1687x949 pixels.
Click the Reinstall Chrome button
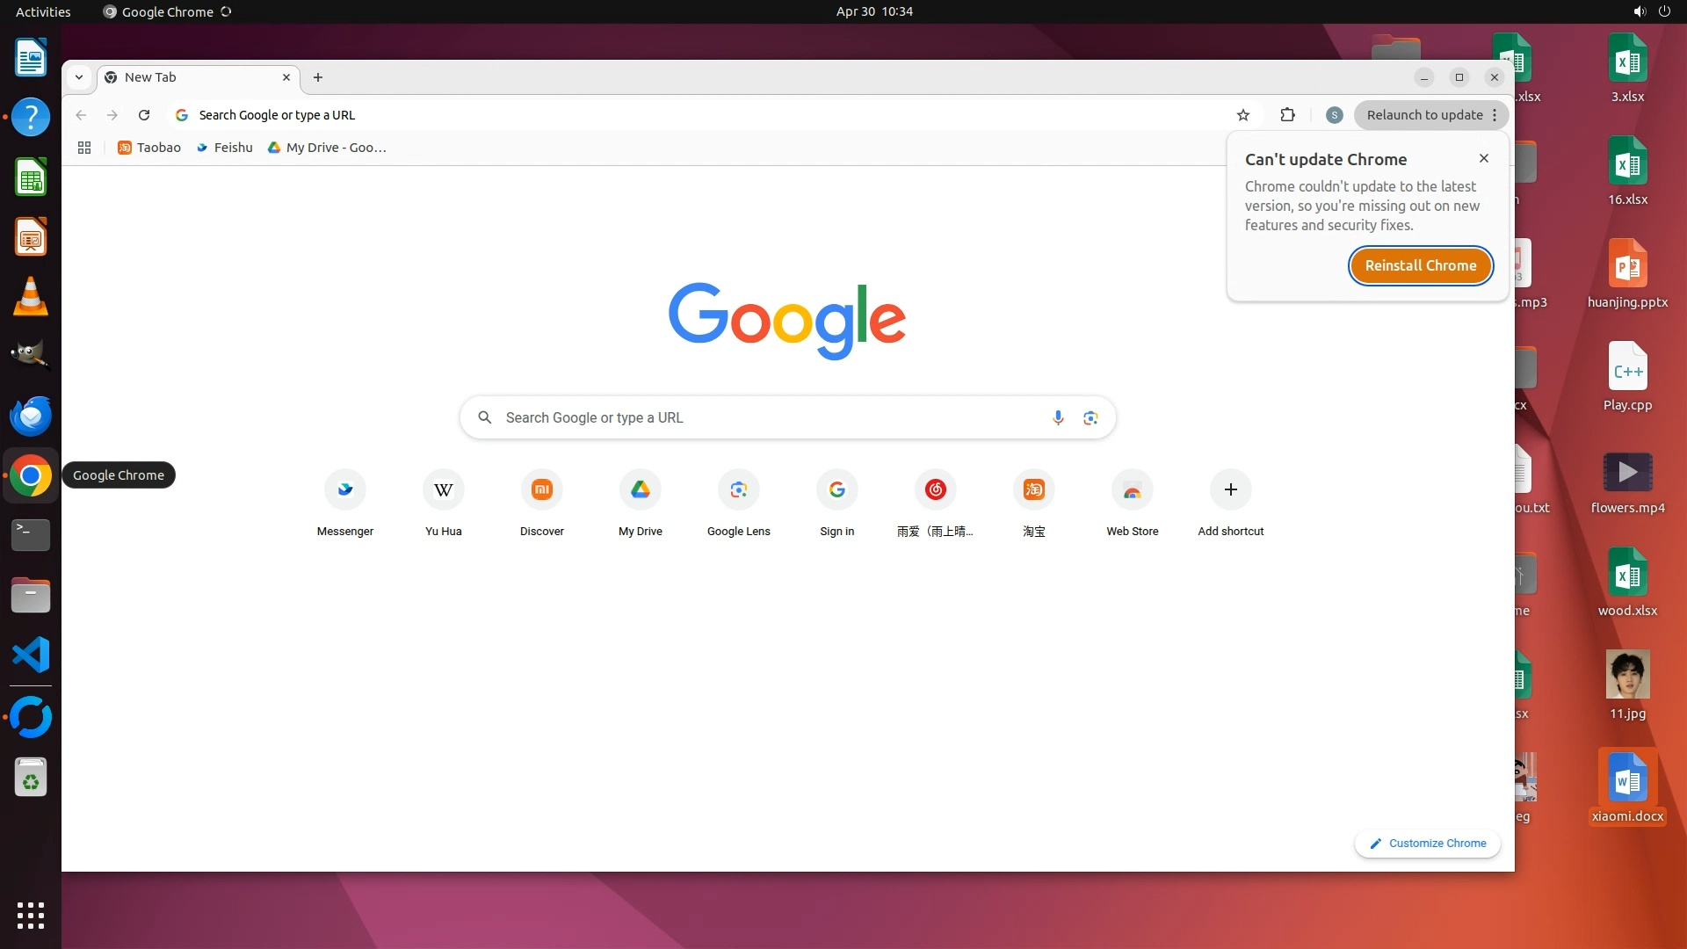point(1420,265)
